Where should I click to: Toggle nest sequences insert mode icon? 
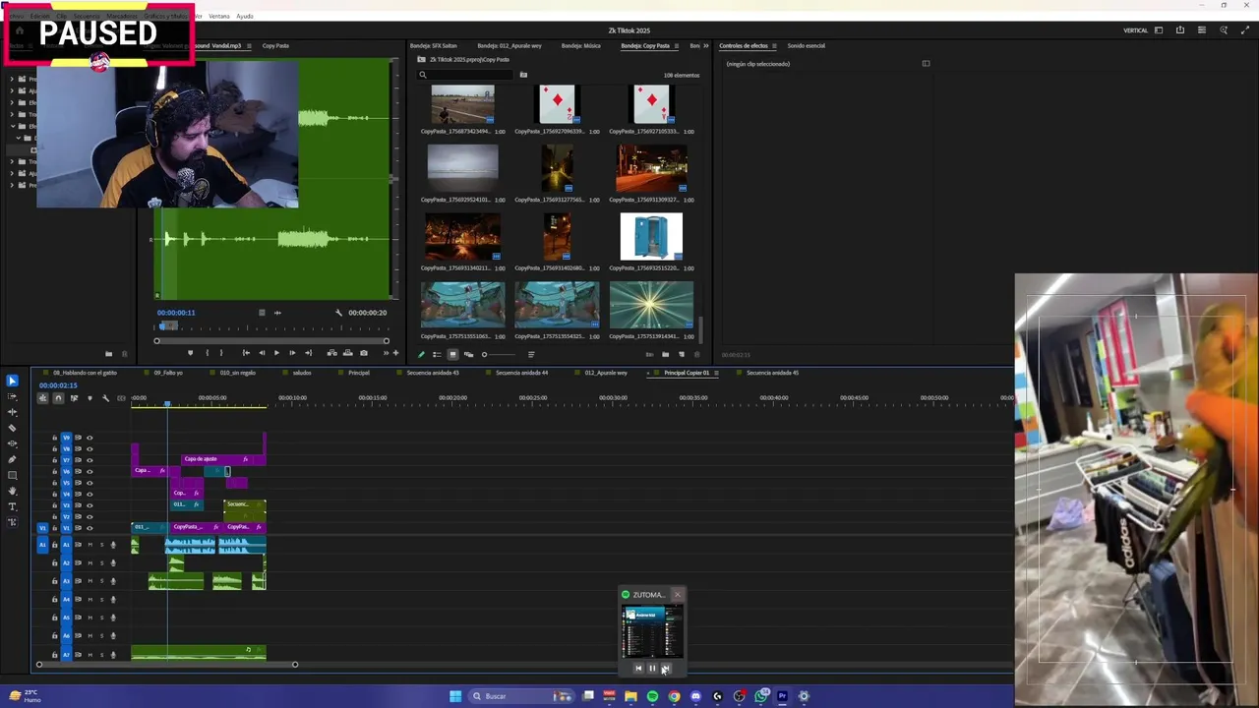click(x=42, y=398)
